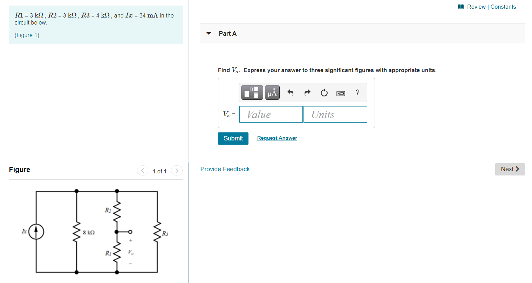
Task: Open the Figure 1 link
Action: (27, 35)
